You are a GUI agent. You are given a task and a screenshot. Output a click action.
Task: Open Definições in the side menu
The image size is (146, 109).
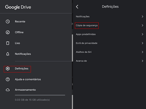[x=36, y=68]
